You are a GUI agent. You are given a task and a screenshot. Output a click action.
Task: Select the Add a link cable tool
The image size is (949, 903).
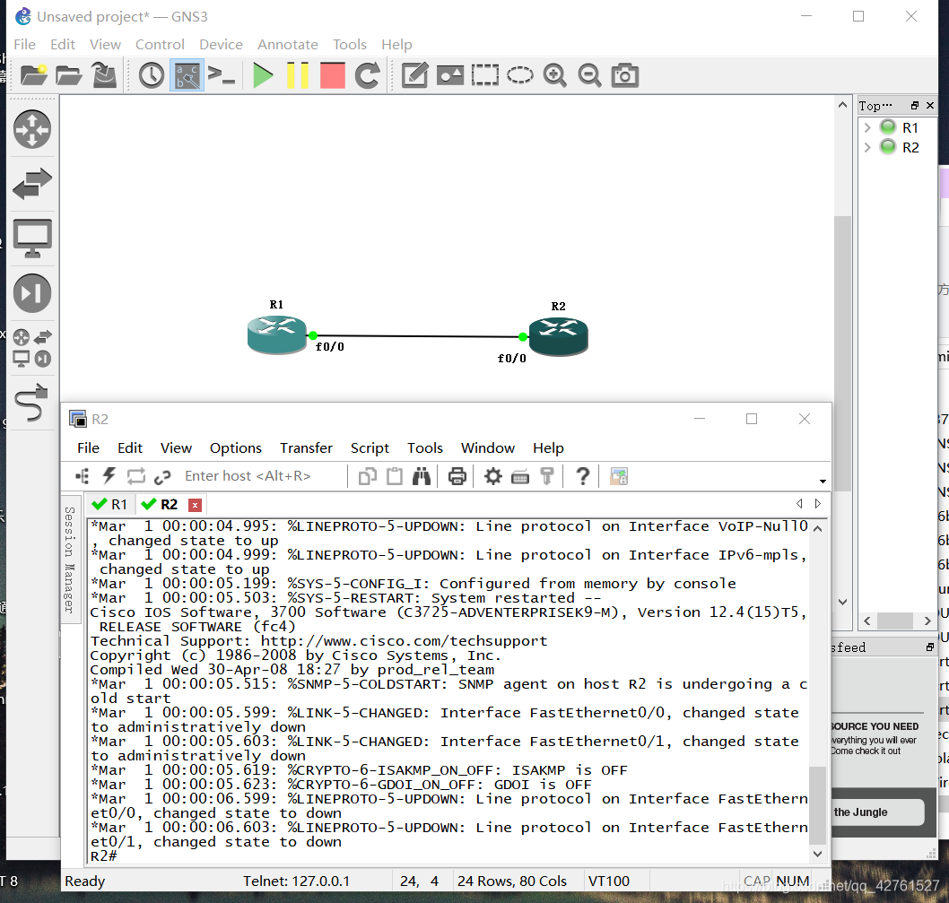[30, 404]
